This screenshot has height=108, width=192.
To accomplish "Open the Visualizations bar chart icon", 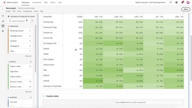I will (x=3, y=21).
